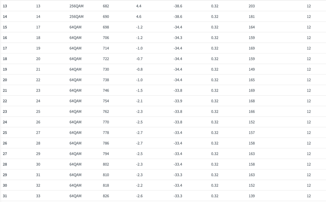The image size is (326, 202).
Task: Select the -33.9 cell in row 22
Action: [178, 101]
